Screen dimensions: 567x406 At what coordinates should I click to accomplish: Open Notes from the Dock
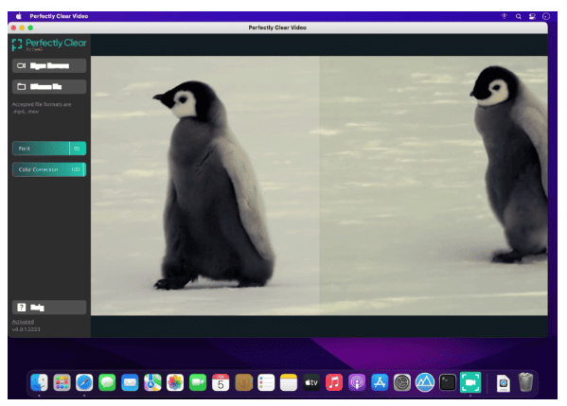[x=289, y=382]
